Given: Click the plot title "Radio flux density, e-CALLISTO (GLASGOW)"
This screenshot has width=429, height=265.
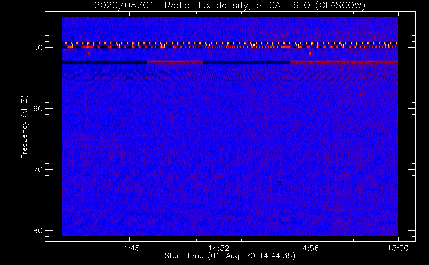Looking at the screenshot, I should pos(265,5).
